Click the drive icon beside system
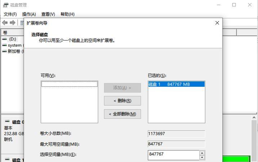The height and width of the screenshot is (162, 258). pyautogui.click(x=4, y=45)
